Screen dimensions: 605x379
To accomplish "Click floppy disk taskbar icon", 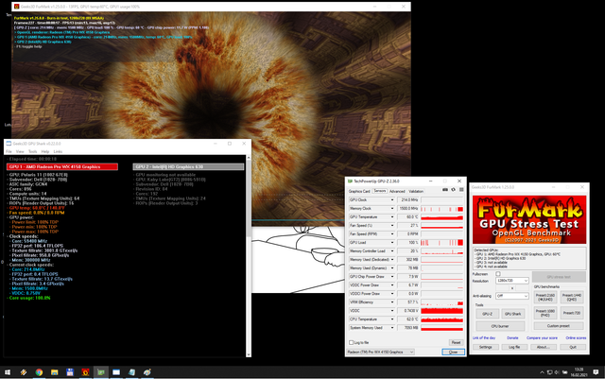I will tap(70, 372).
